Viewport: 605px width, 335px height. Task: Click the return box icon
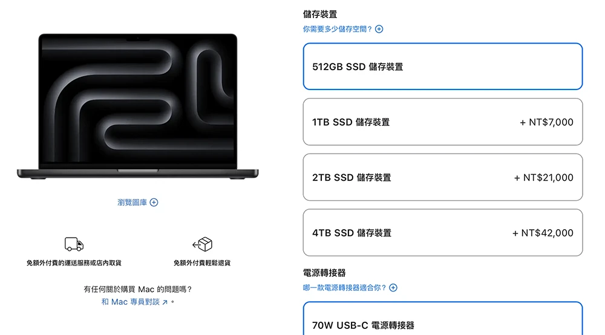tap(202, 244)
